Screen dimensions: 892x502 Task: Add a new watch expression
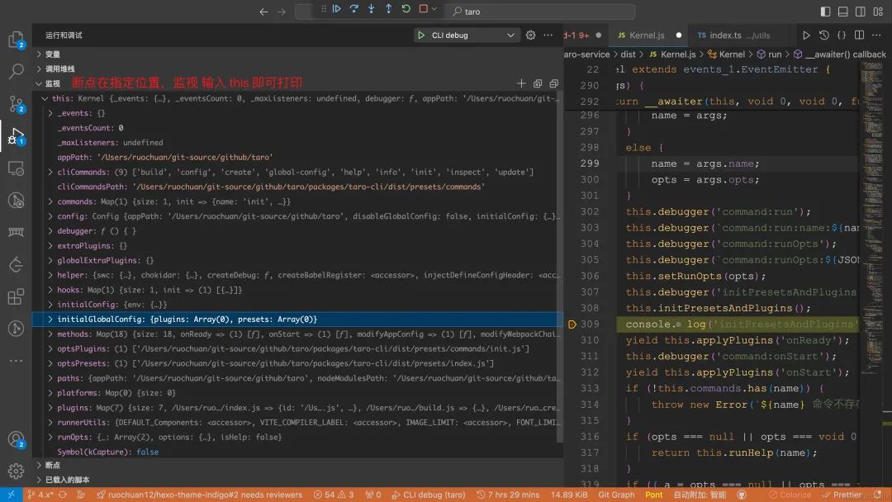pyautogui.click(x=521, y=83)
